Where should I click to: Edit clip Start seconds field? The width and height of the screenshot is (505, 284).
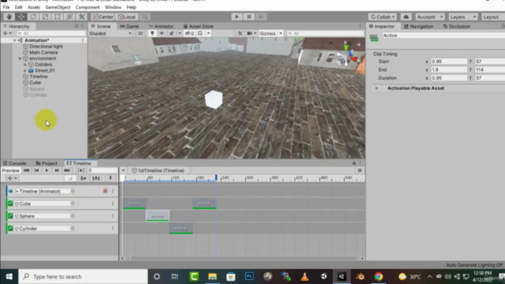coord(449,62)
